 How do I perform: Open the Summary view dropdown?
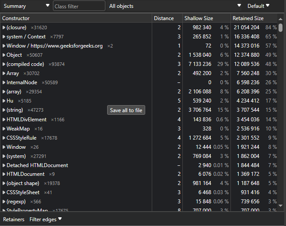[x=26, y=6]
